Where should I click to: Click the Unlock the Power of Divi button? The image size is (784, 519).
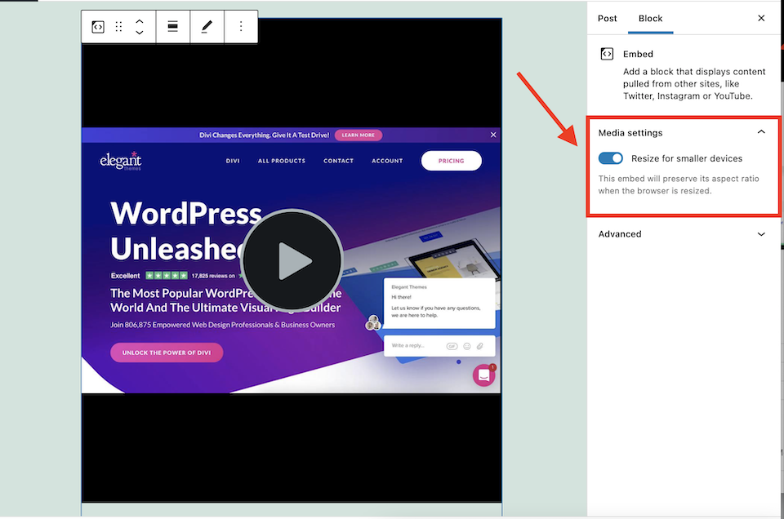coord(167,353)
